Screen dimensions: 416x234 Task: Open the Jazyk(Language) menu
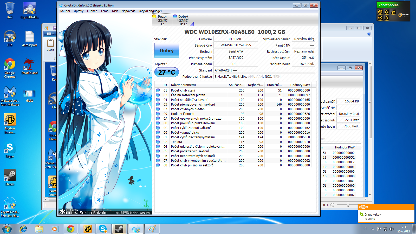coord(150,11)
